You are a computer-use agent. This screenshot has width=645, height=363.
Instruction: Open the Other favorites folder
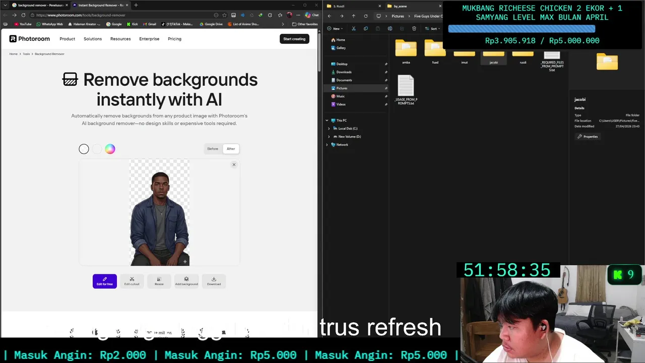tap(305, 24)
